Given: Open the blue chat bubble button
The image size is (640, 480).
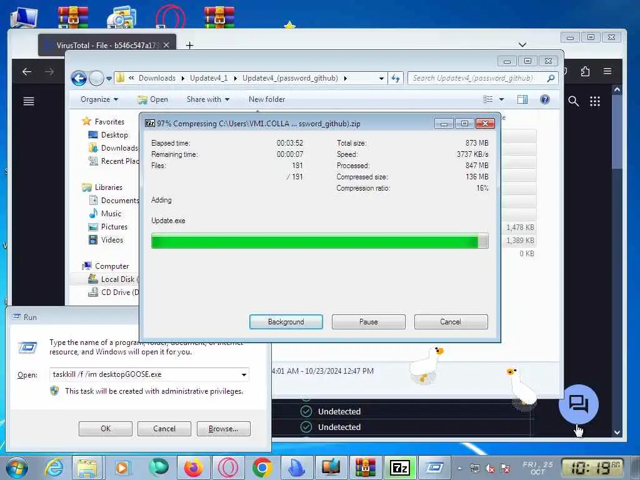Looking at the screenshot, I should (x=578, y=404).
